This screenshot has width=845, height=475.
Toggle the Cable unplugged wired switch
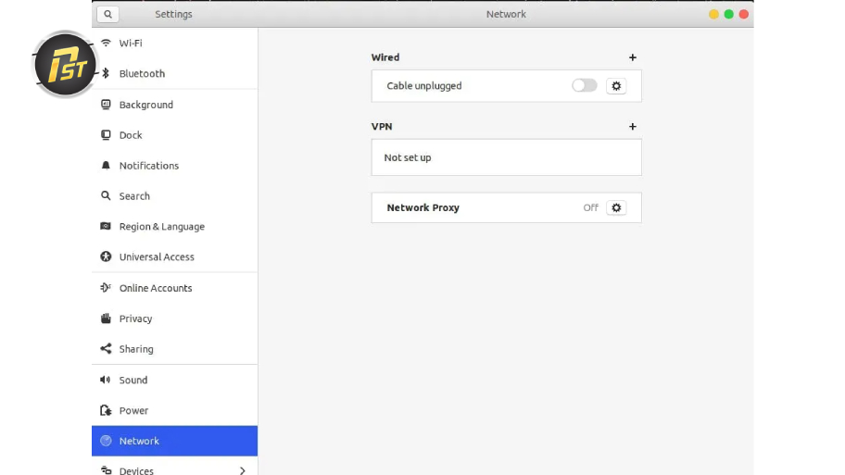pyautogui.click(x=585, y=85)
